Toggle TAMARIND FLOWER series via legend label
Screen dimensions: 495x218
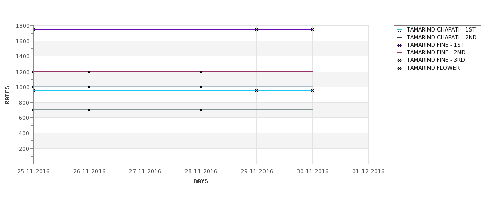(x=433, y=68)
